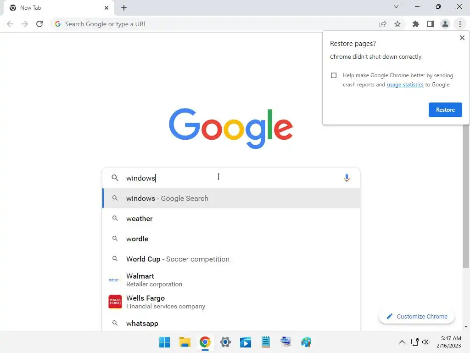Screen dimensions: 470x353
Task: Close the Restore pages popup
Action: [462, 38]
